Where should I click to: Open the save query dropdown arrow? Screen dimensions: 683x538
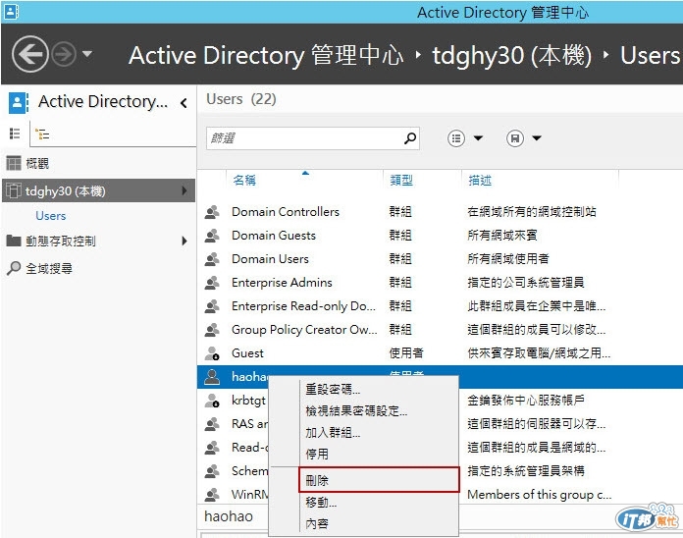point(537,138)
